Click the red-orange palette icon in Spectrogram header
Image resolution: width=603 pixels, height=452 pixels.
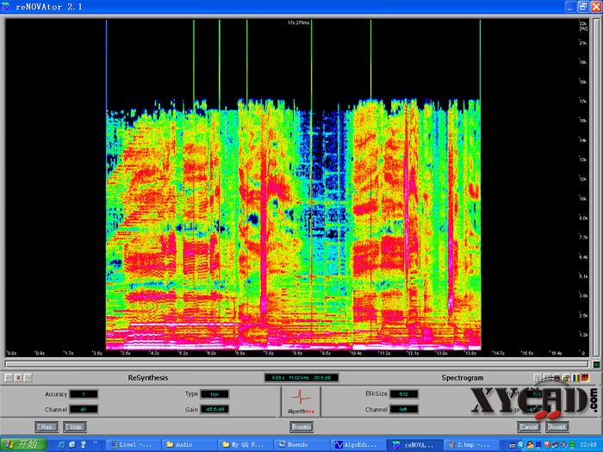585,378
